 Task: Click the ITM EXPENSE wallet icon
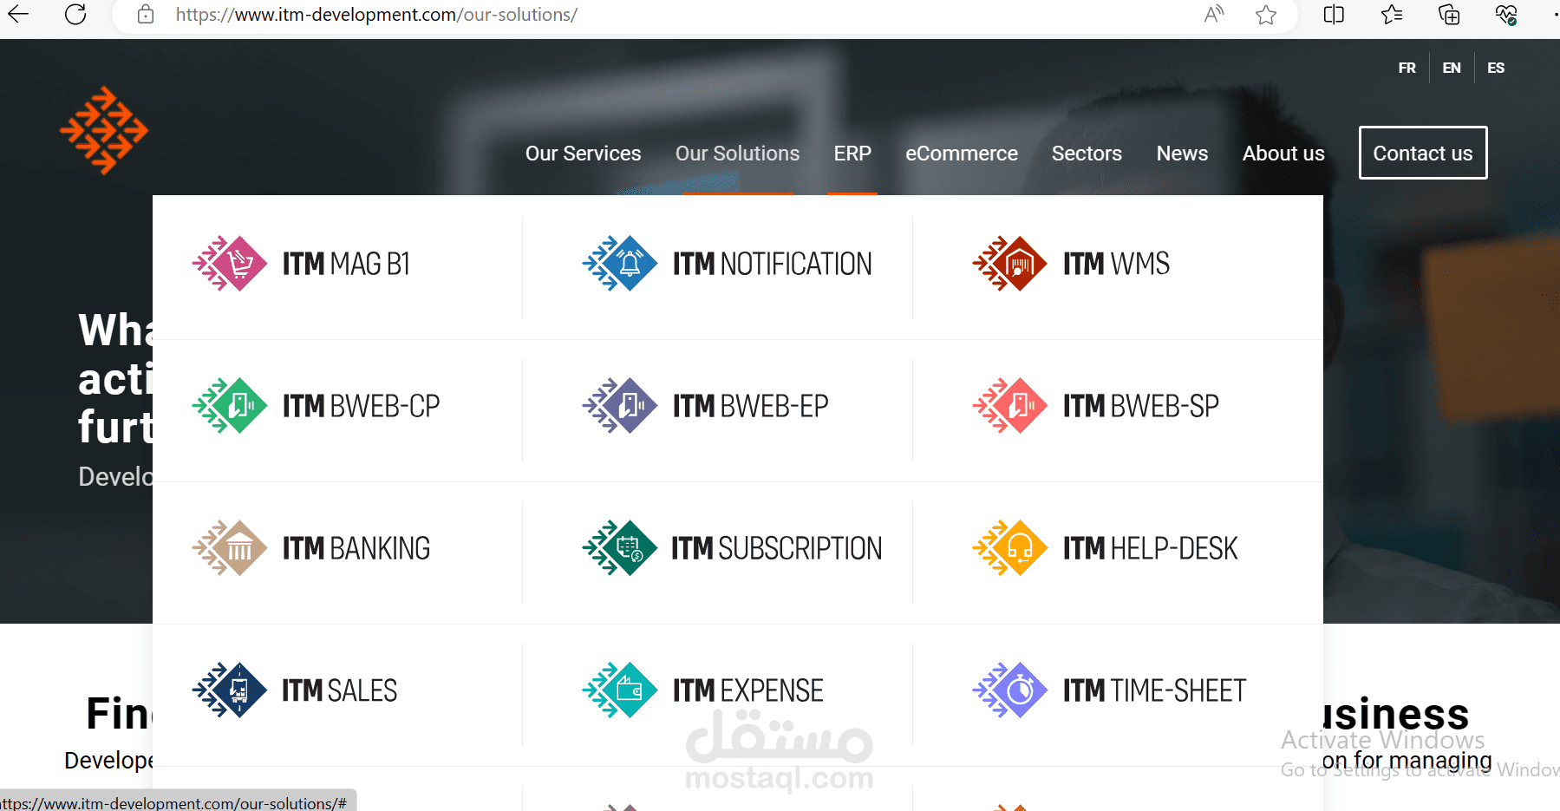point(620,690)
